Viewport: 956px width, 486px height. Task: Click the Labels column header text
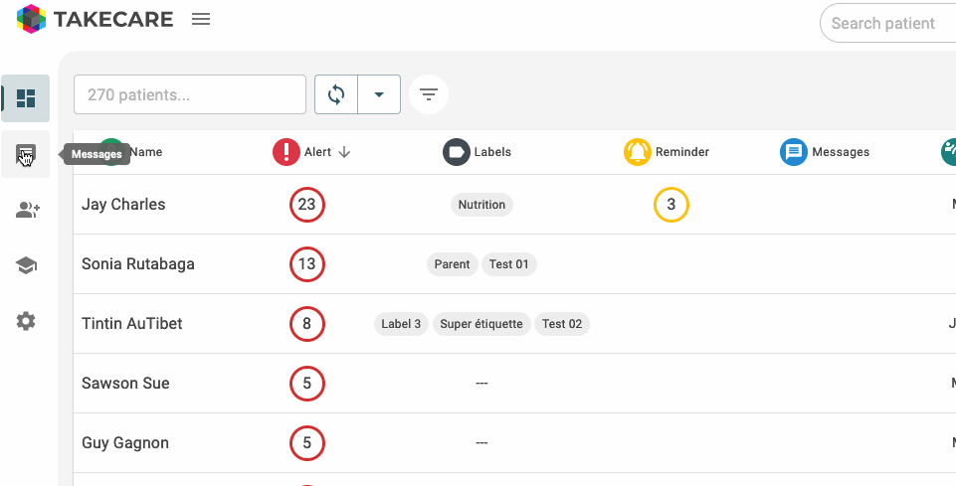click(x=492, y=152)
